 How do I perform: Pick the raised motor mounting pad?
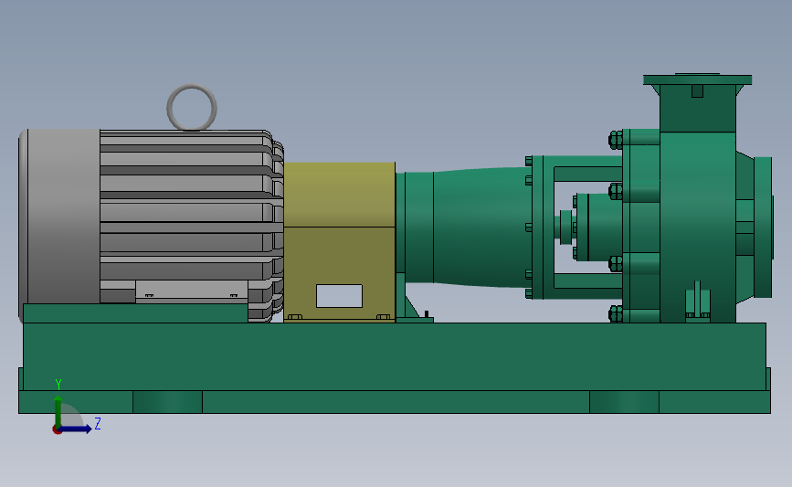click(x=135, y=313)
